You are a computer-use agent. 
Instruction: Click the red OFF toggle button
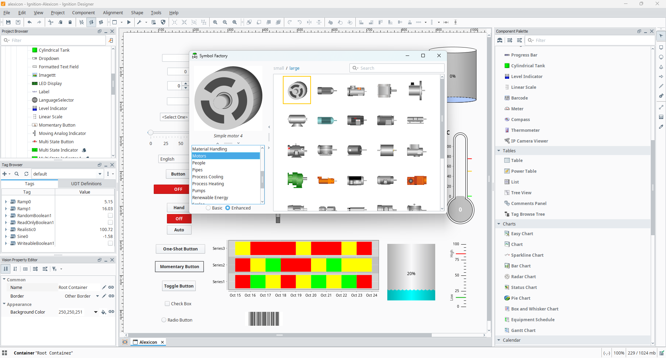click(172, 189)
